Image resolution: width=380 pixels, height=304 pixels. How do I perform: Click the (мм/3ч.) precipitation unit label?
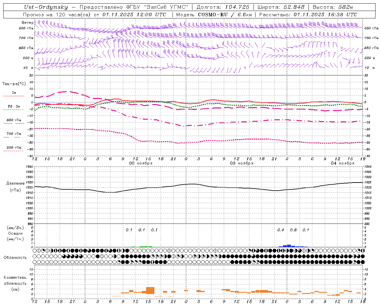pyautogui.click(x=15, y=228)
